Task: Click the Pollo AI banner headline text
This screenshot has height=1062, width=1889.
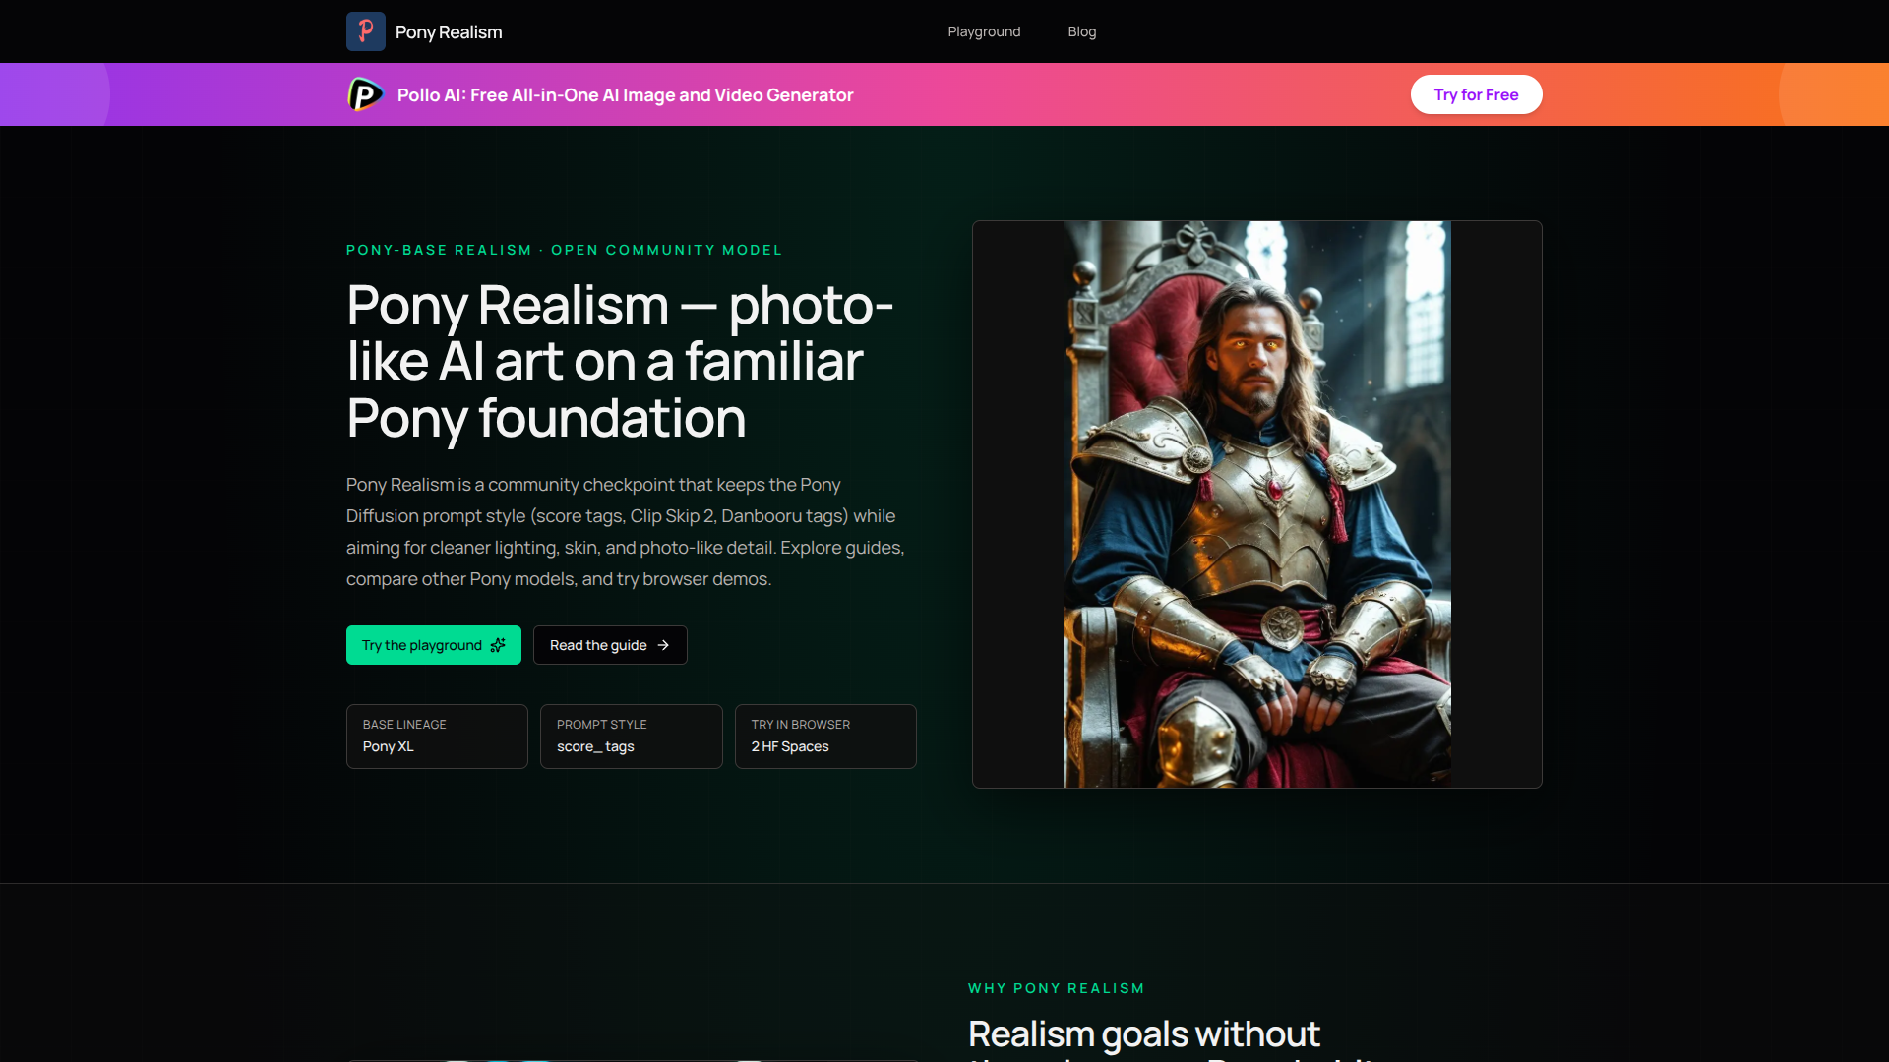Action: pos(625,94)
